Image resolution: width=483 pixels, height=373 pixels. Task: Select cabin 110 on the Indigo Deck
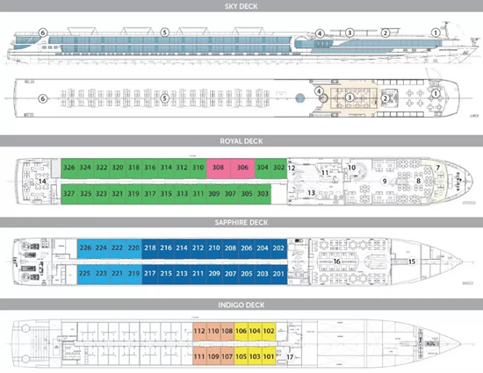[213, 332]
